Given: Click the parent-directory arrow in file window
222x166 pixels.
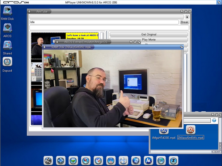Looking at the screenshot, I should coord(214,120).
